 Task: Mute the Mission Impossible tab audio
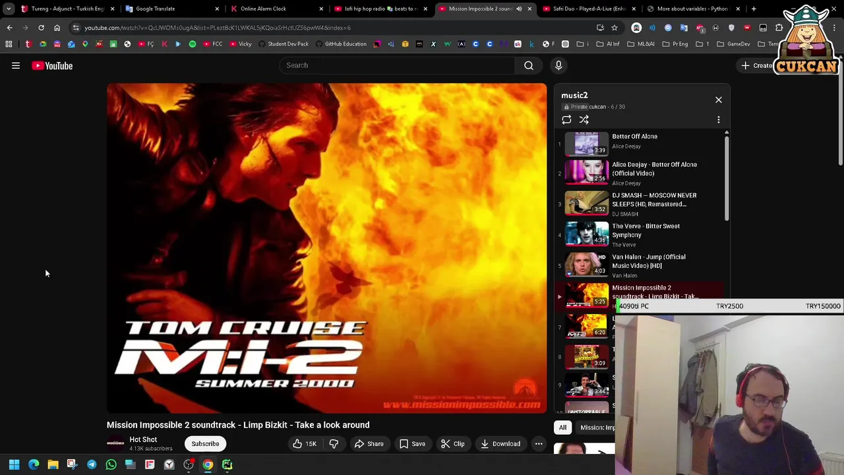pos(519,9)
